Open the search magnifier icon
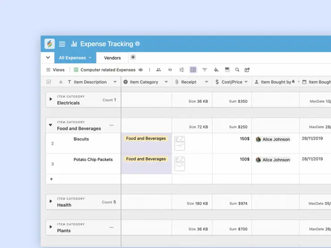This screenshot has height=248, width=331. coord(237,70)
